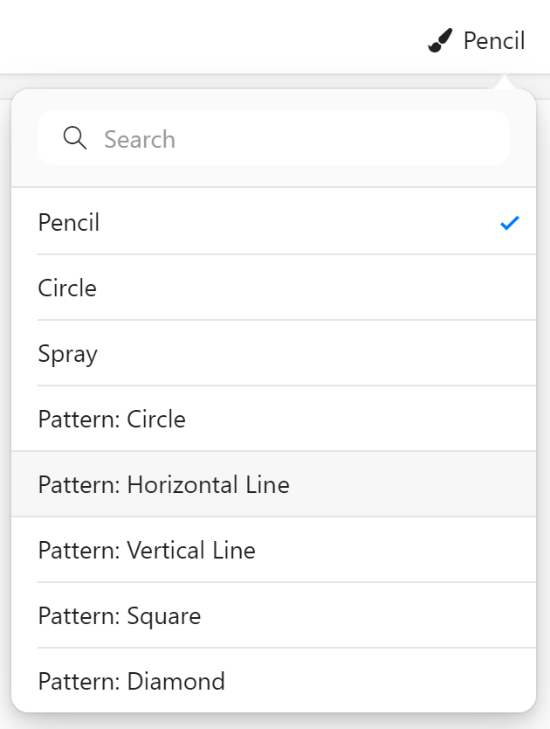Click the Diamond text in the last row
550x729 pixels.
click(176, 681)
